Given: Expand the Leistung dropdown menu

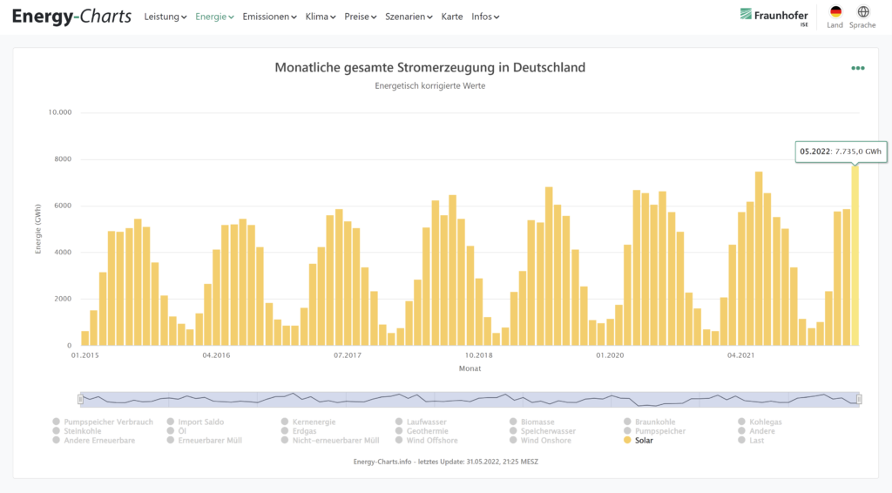Looking at the screenshot, I should point(165,17).
